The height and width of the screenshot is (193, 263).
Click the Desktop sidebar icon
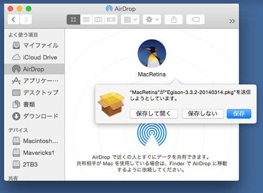pyautogui.click(x=16, y=93)
